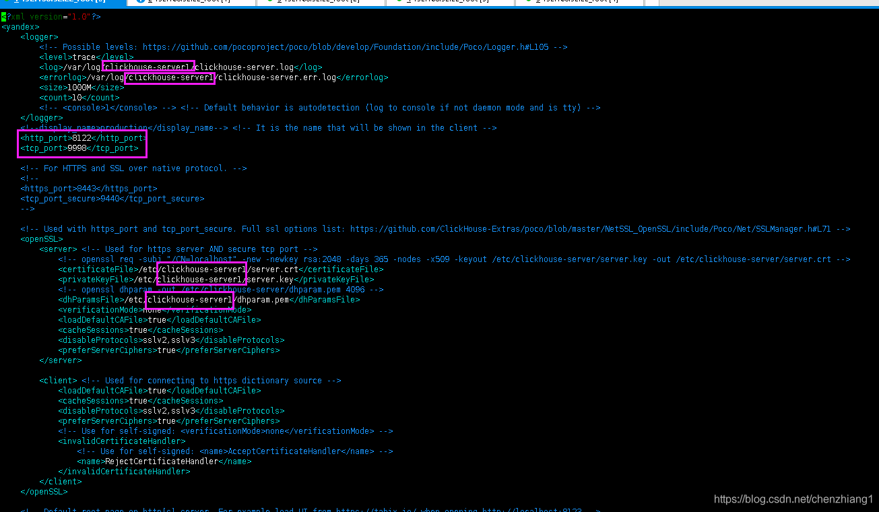
Task: Select the tcp_port_secure value 9440
Action: [x=110, y=199]
